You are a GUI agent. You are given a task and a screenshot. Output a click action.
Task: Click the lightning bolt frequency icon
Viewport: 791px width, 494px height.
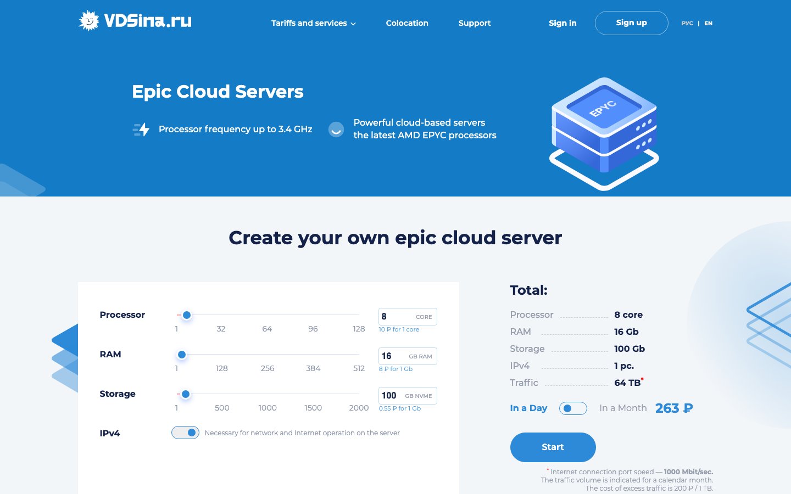click(x=141, y=130)
